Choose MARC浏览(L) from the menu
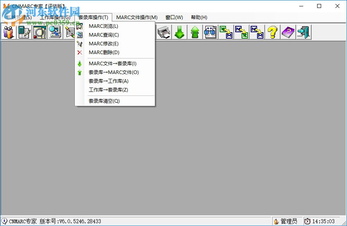Image resolution: width=347 pixels, height=226 pixels. (x=115, y=26)
